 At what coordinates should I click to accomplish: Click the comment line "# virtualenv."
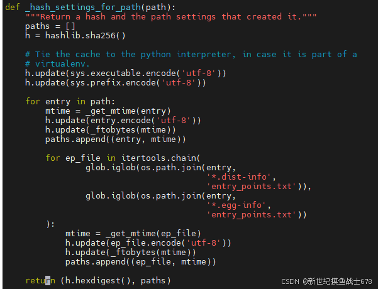coord(57,64)
